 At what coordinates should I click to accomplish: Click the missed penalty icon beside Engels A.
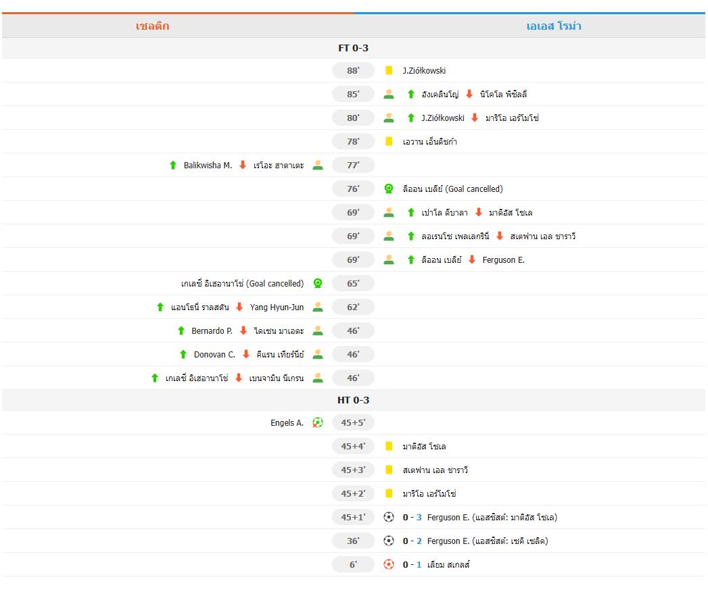click(x=318, y=422)
